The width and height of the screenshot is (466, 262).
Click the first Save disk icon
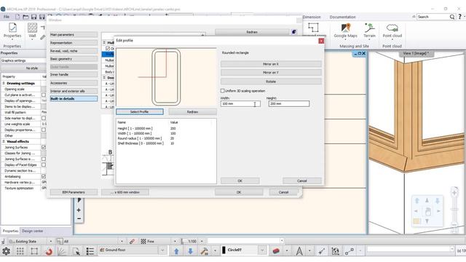[x=34, y=17]
